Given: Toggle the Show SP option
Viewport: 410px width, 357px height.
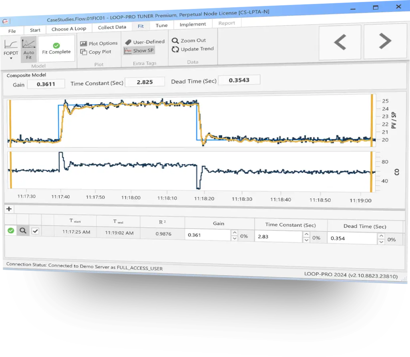Looking at the screenshot, I should [x=139, y=51].
